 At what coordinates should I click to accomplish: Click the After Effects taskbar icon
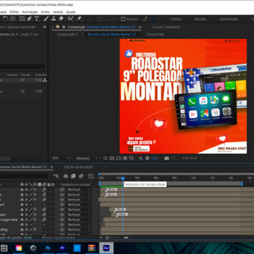coord(106,248)
